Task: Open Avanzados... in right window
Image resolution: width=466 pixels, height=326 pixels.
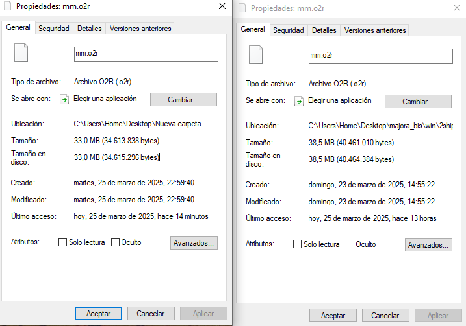Action: tap(428, 245)
